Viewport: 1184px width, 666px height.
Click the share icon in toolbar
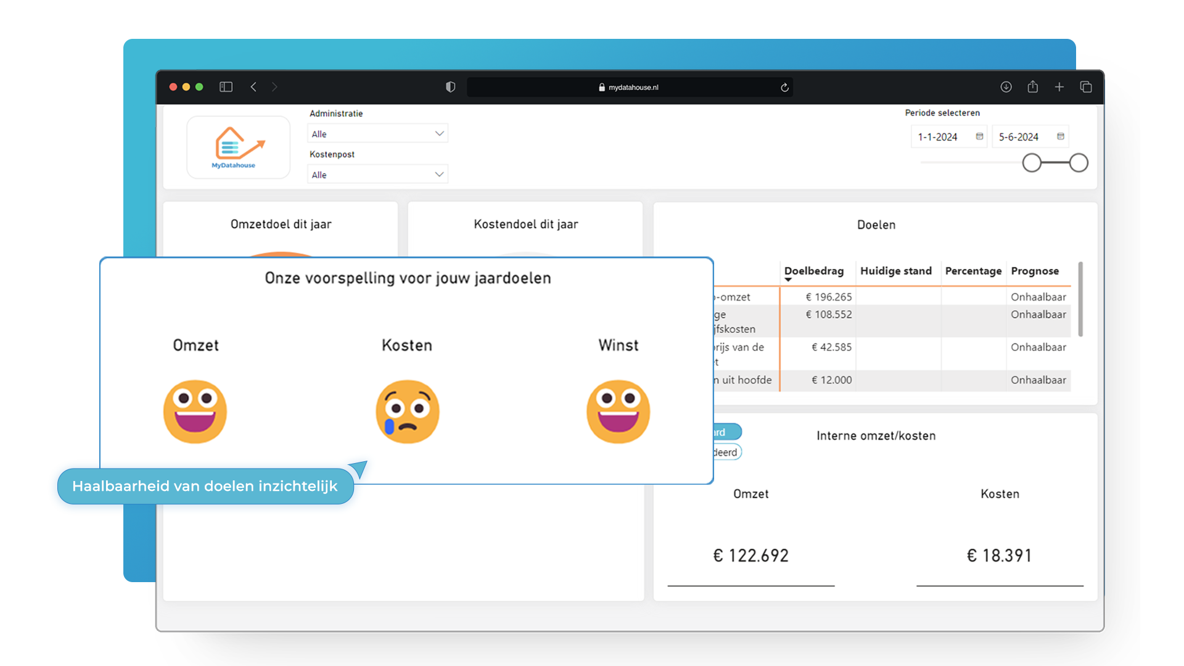[1033, 87]
